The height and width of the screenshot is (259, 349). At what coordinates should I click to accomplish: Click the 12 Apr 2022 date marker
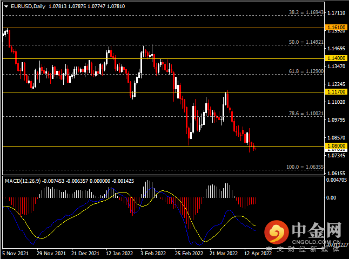(x=258, y=254)
